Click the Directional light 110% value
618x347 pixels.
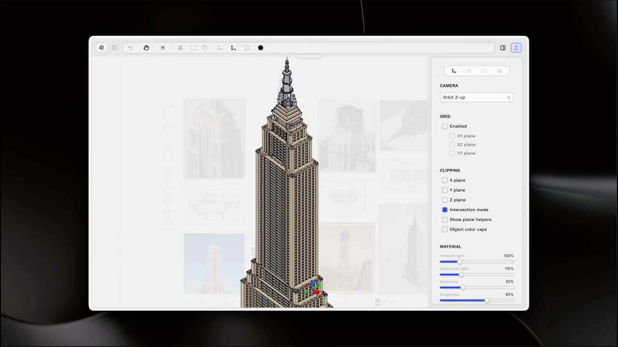509,269
